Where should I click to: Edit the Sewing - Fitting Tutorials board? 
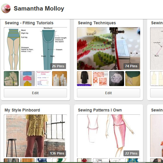pos(35,93)
